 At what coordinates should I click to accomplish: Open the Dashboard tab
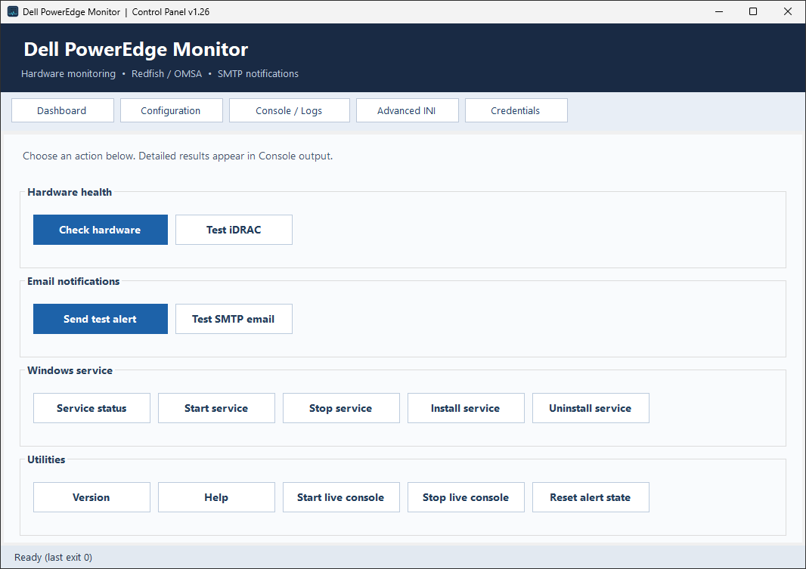[x=62, y=110]
